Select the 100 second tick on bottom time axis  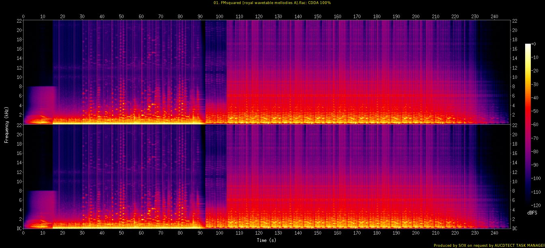(x=219, y=233)
